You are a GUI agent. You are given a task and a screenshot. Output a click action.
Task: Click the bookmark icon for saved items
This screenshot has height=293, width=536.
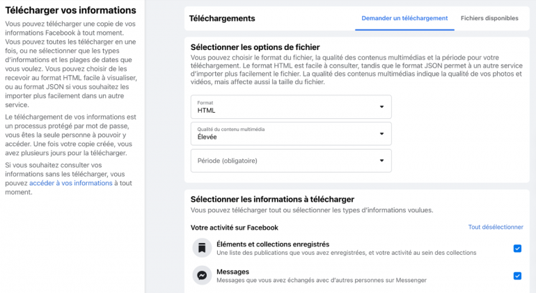pos(202,248)
